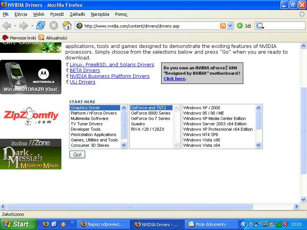Open the Zakładki menu

pos(78,14)
